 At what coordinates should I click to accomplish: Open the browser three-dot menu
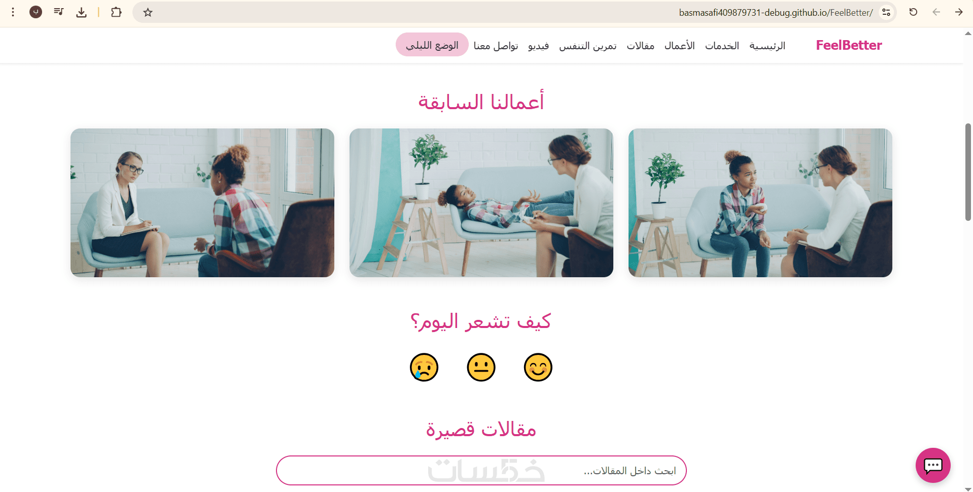pos(13,12)
